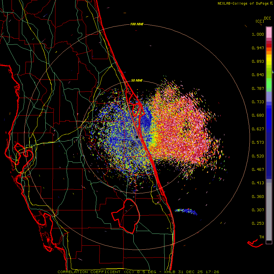Click the 0.947 legend value

(x=258, y=48)
